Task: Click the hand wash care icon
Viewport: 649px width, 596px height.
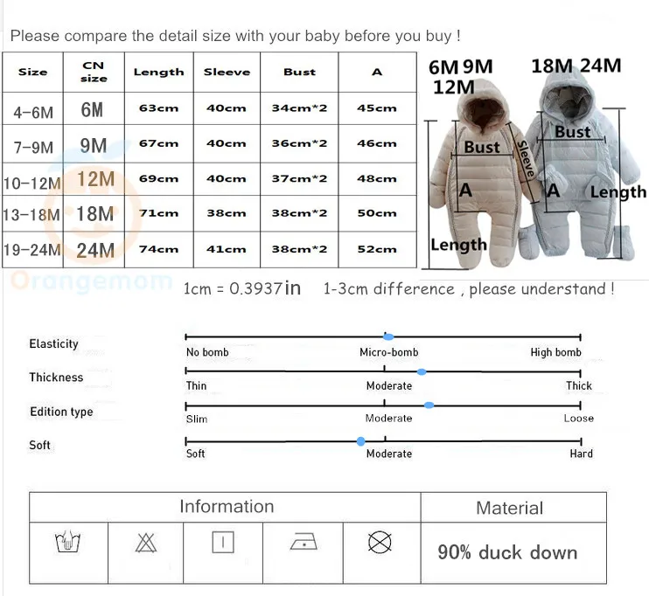Action: coord(67,542)
